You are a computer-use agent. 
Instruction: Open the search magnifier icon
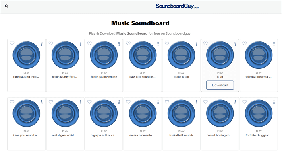(6, 6)
